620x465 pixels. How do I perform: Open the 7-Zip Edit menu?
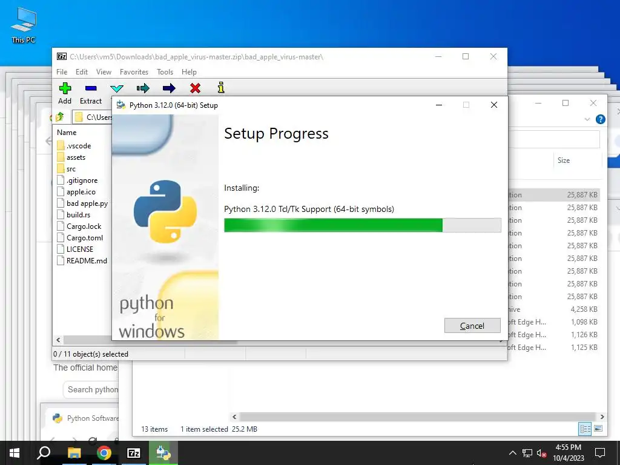[82, 72]
